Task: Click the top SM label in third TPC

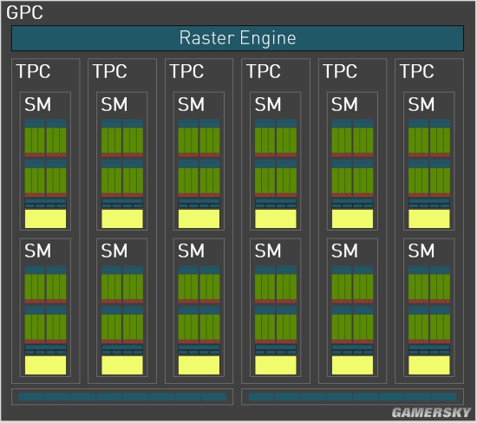Action: 191,104
